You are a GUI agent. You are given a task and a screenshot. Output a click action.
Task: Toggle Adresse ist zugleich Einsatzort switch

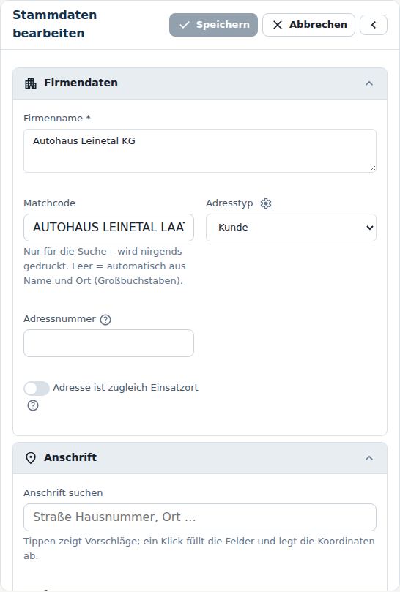37,388
